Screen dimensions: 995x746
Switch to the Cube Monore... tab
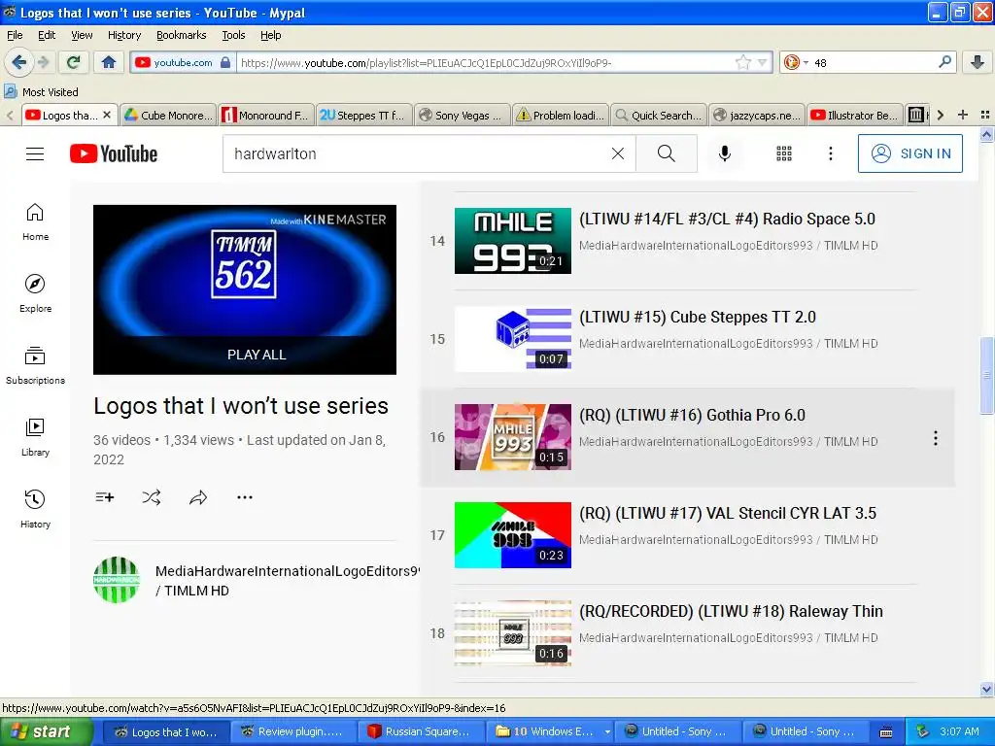168,115
